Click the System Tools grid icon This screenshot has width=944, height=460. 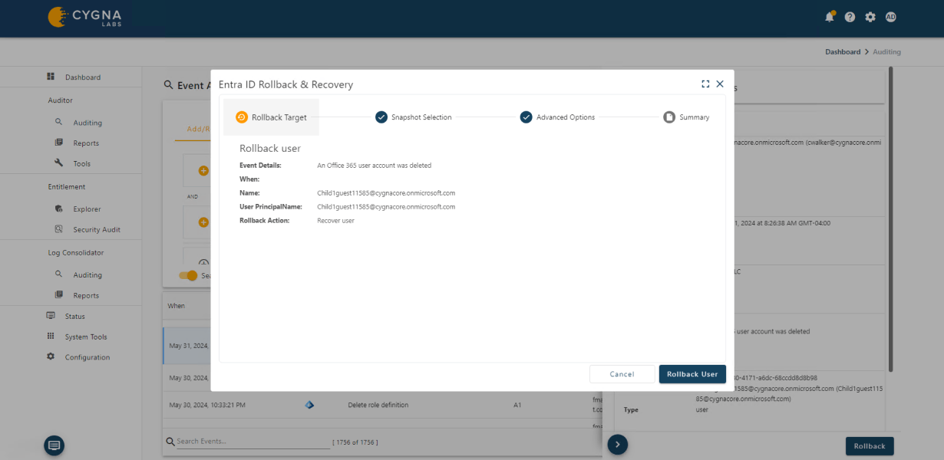click(x=50, y=336)
